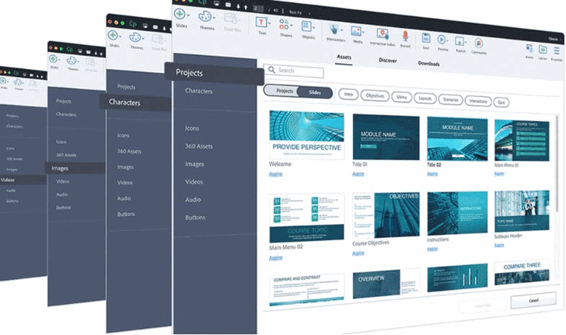
Task: Switch to the Assets tab
Action: 344,57
